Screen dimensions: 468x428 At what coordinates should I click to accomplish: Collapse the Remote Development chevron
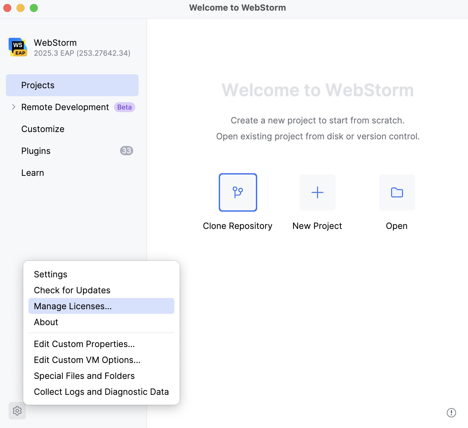14,107
